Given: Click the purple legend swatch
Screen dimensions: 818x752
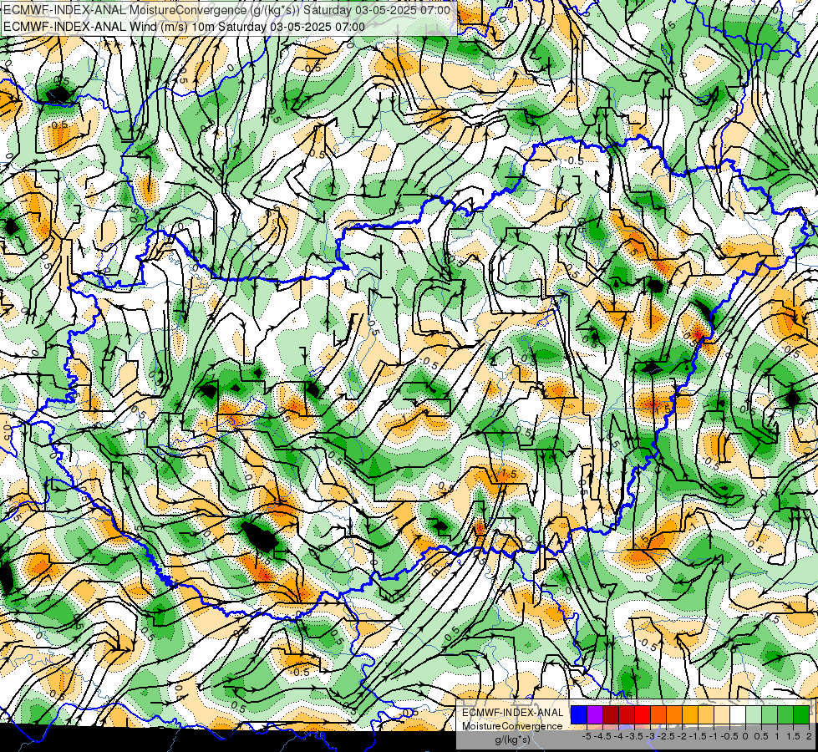Looking at the screenshot, I should click(595, 715).
